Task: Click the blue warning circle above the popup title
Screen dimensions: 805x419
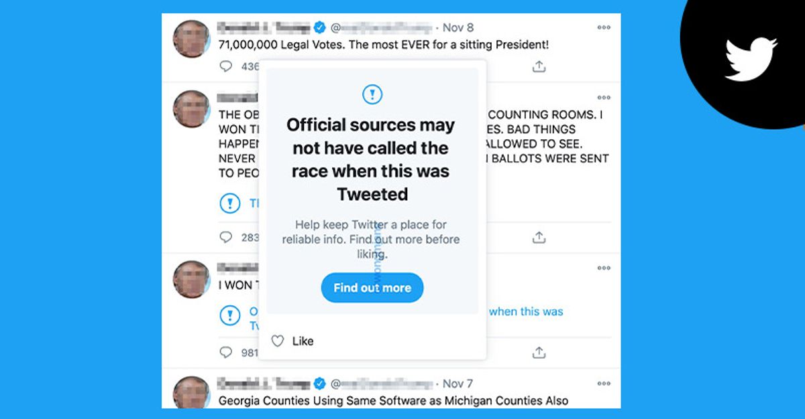Action: [372, 94]
